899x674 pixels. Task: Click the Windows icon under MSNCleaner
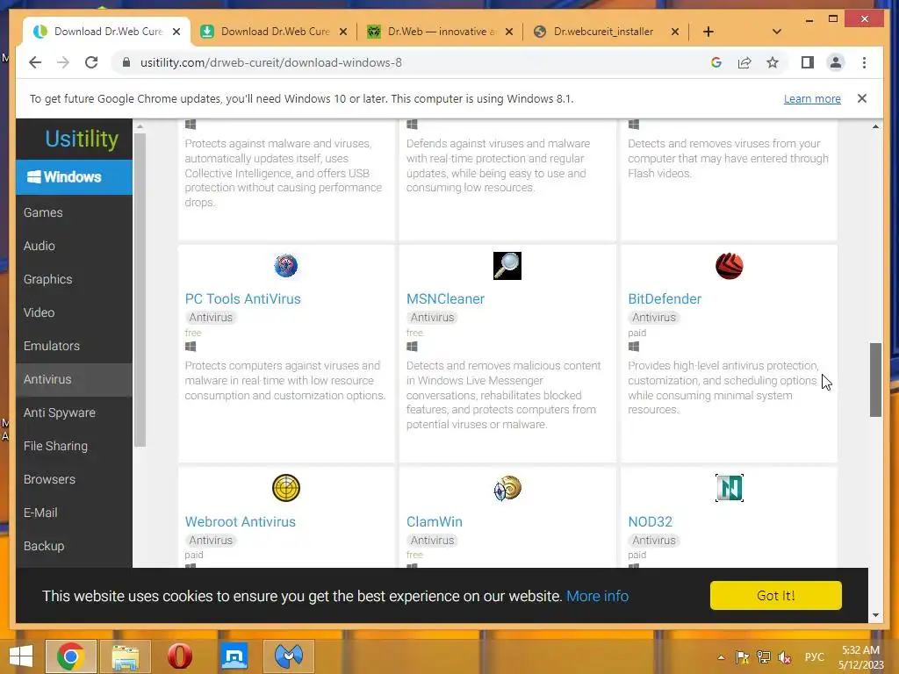pos(413,347)
